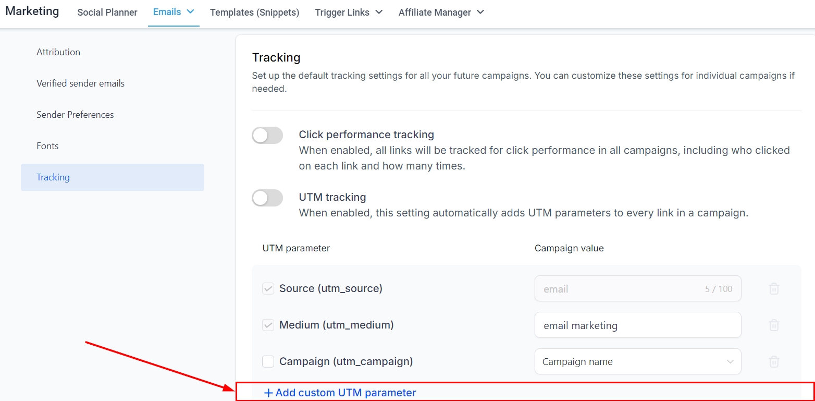Check the Campaign (utm_campaign) checkbox
Screen dimensions: 815x401
pos(268,361)
